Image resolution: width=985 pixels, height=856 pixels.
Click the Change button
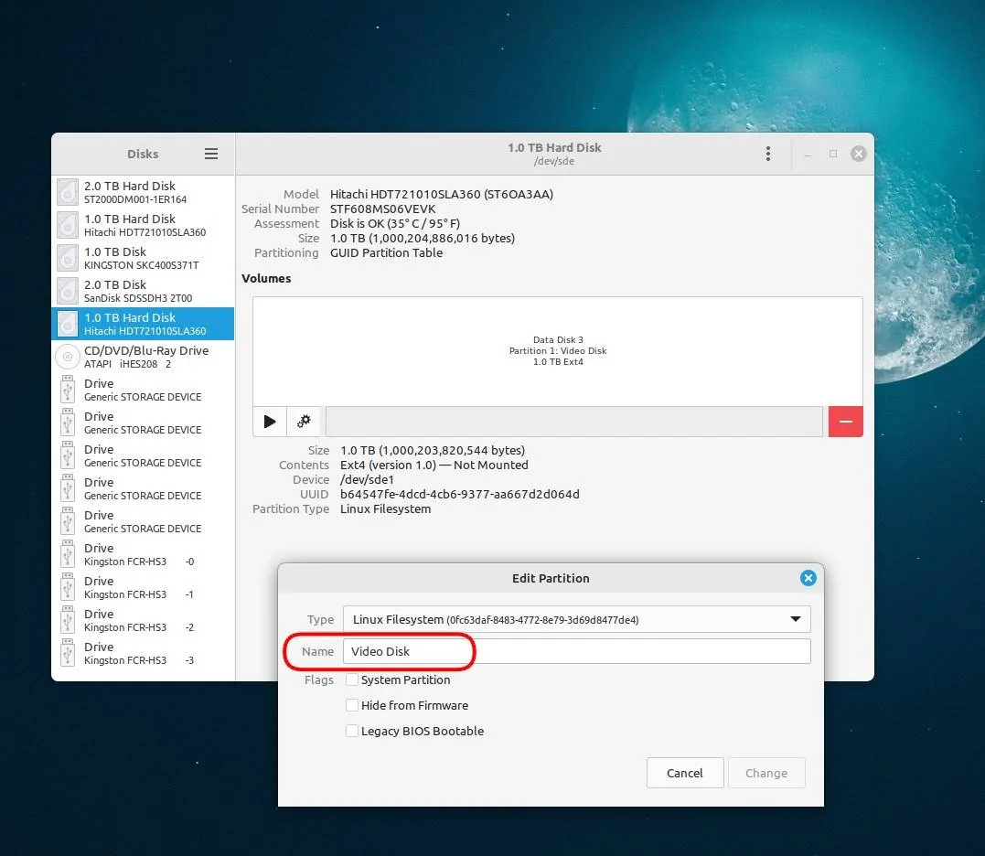pos(766,773)
